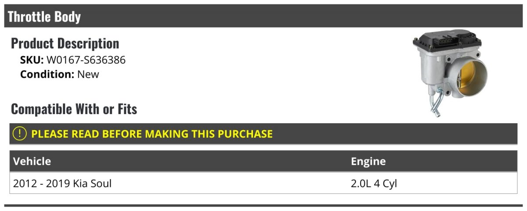Select the 2012 - 2019 Kia Soul row

click(x=263, y=183)
